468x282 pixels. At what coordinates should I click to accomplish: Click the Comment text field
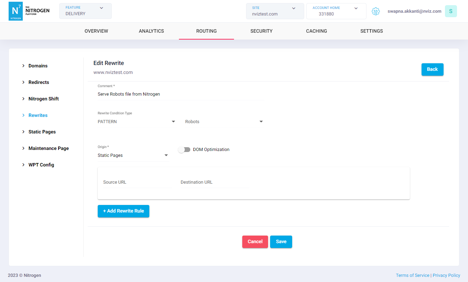[181, 94]
